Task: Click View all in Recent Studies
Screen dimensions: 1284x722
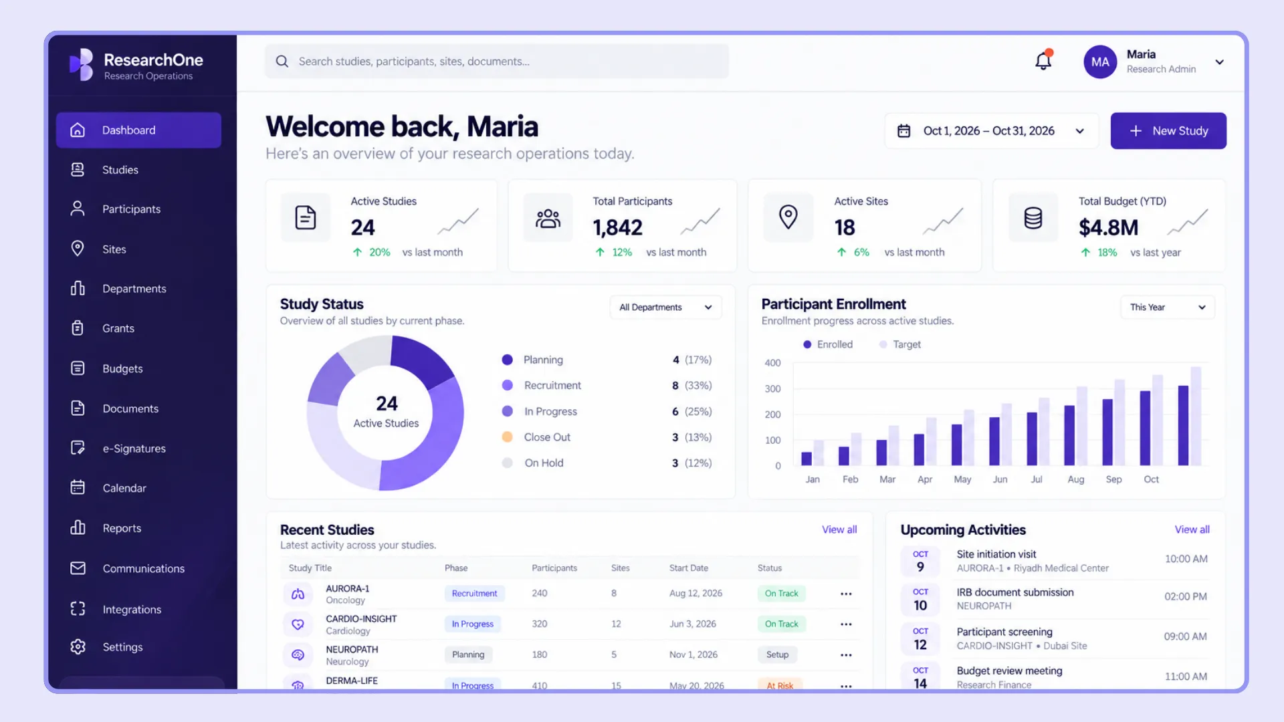Action: pyautogui.click(x=839, y=529)
